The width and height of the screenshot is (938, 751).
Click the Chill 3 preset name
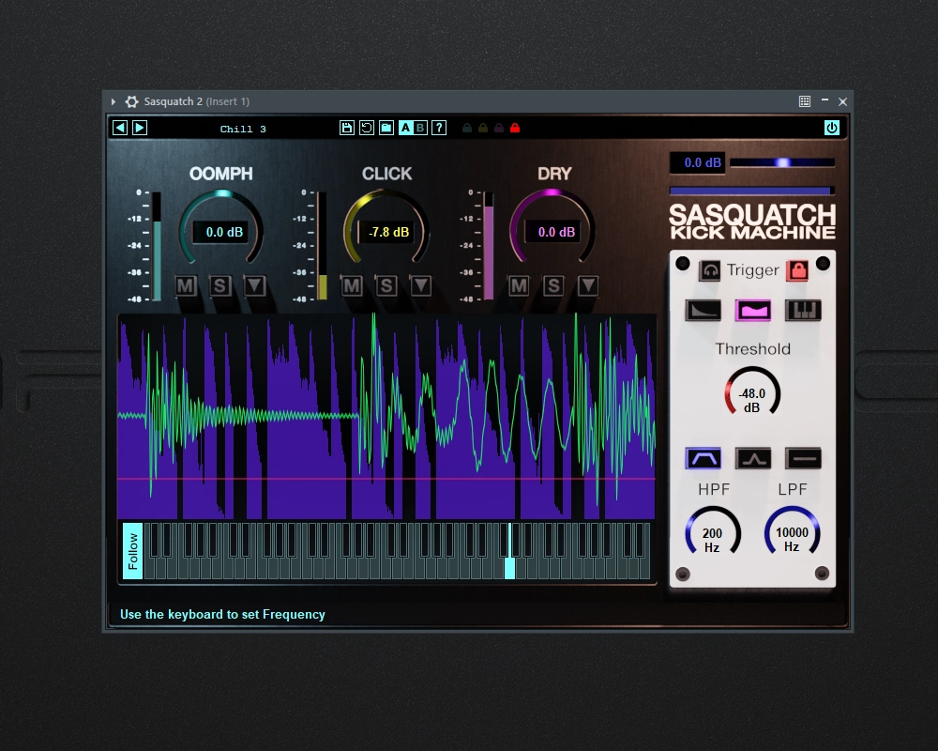click(x=243, y=129)
